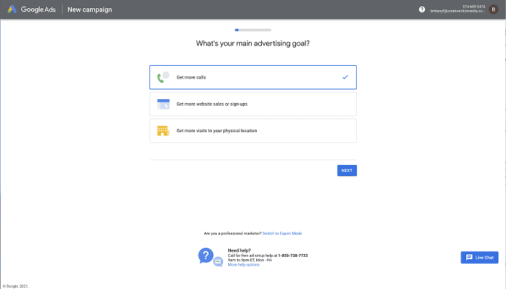This screenshot has width=506, height=289.
Task: Click the Switch to Expert Mode link
Action: (x=282, y=233)
